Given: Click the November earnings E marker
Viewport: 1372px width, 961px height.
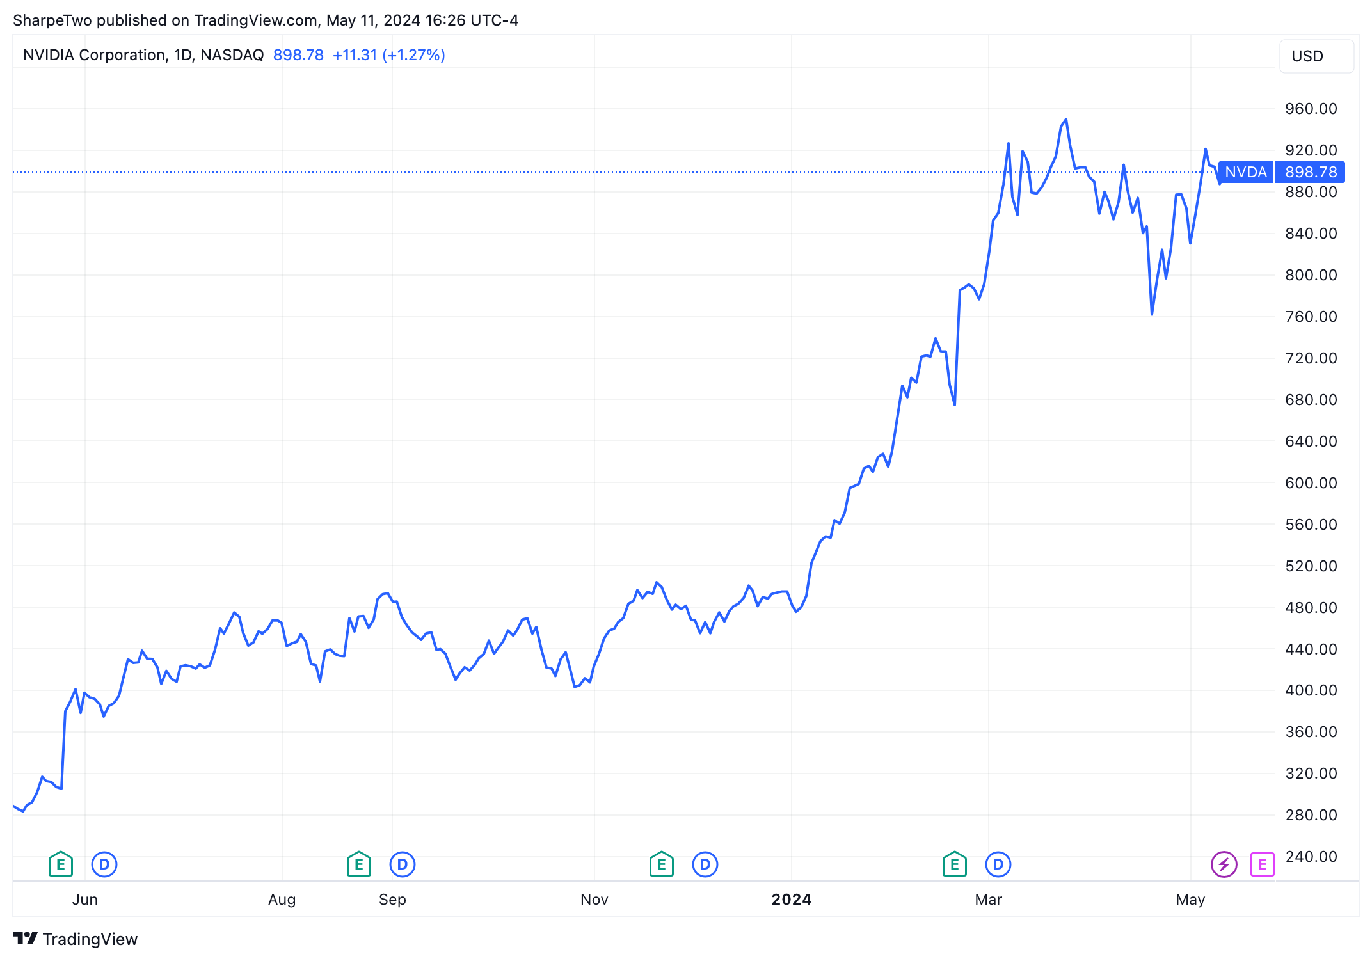Looking at the screenshot, I should 662,864.
